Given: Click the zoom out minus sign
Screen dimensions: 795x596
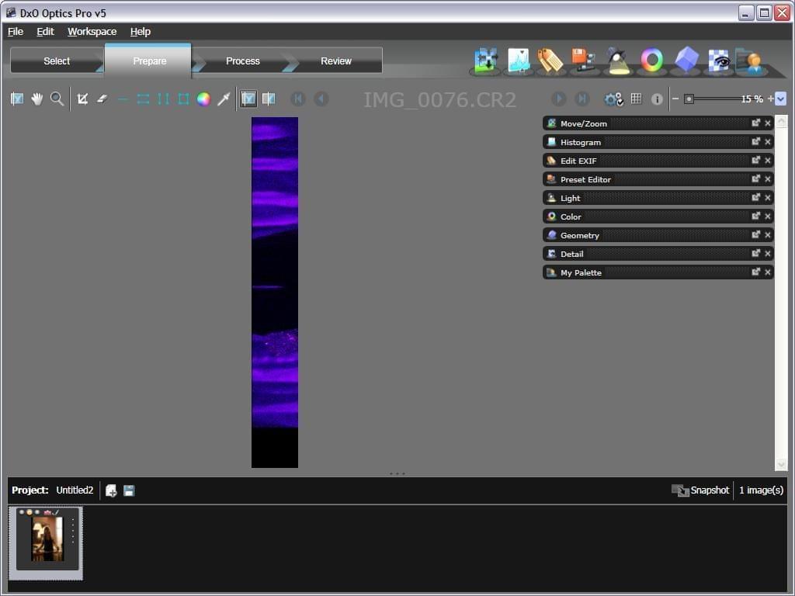Looking at the screenshot, I should (x=675, y=99).
